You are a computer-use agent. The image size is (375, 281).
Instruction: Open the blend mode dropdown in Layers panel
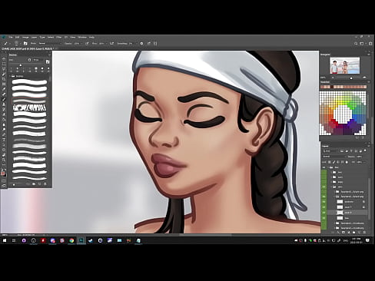[x=334, y=157]
